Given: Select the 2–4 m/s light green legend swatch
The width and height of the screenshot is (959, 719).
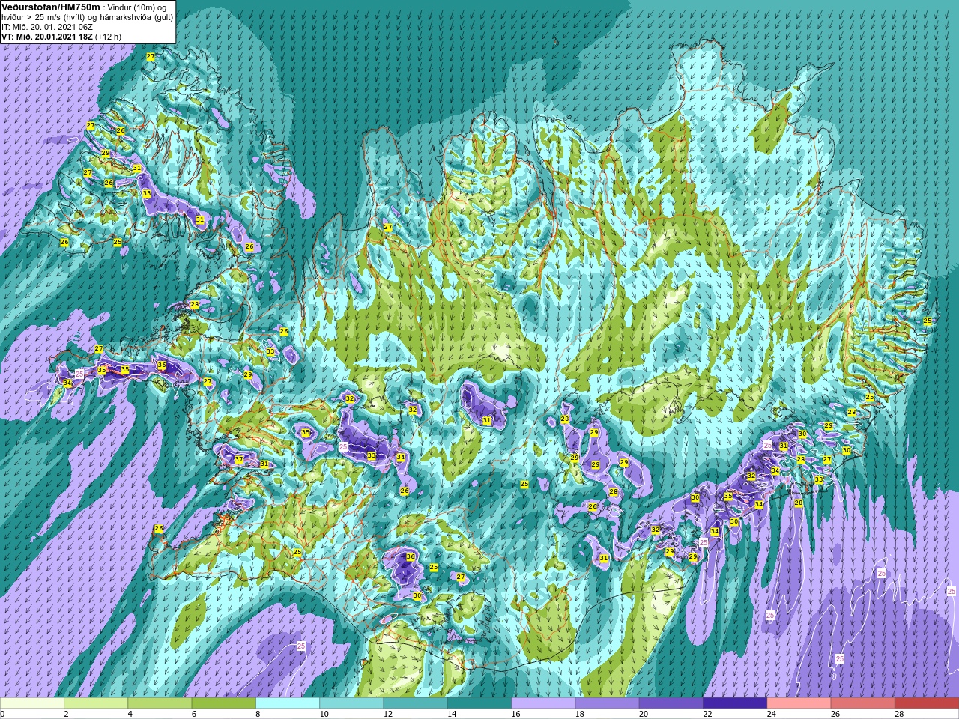Looking at the screenshot, I should tap(96, 703).
